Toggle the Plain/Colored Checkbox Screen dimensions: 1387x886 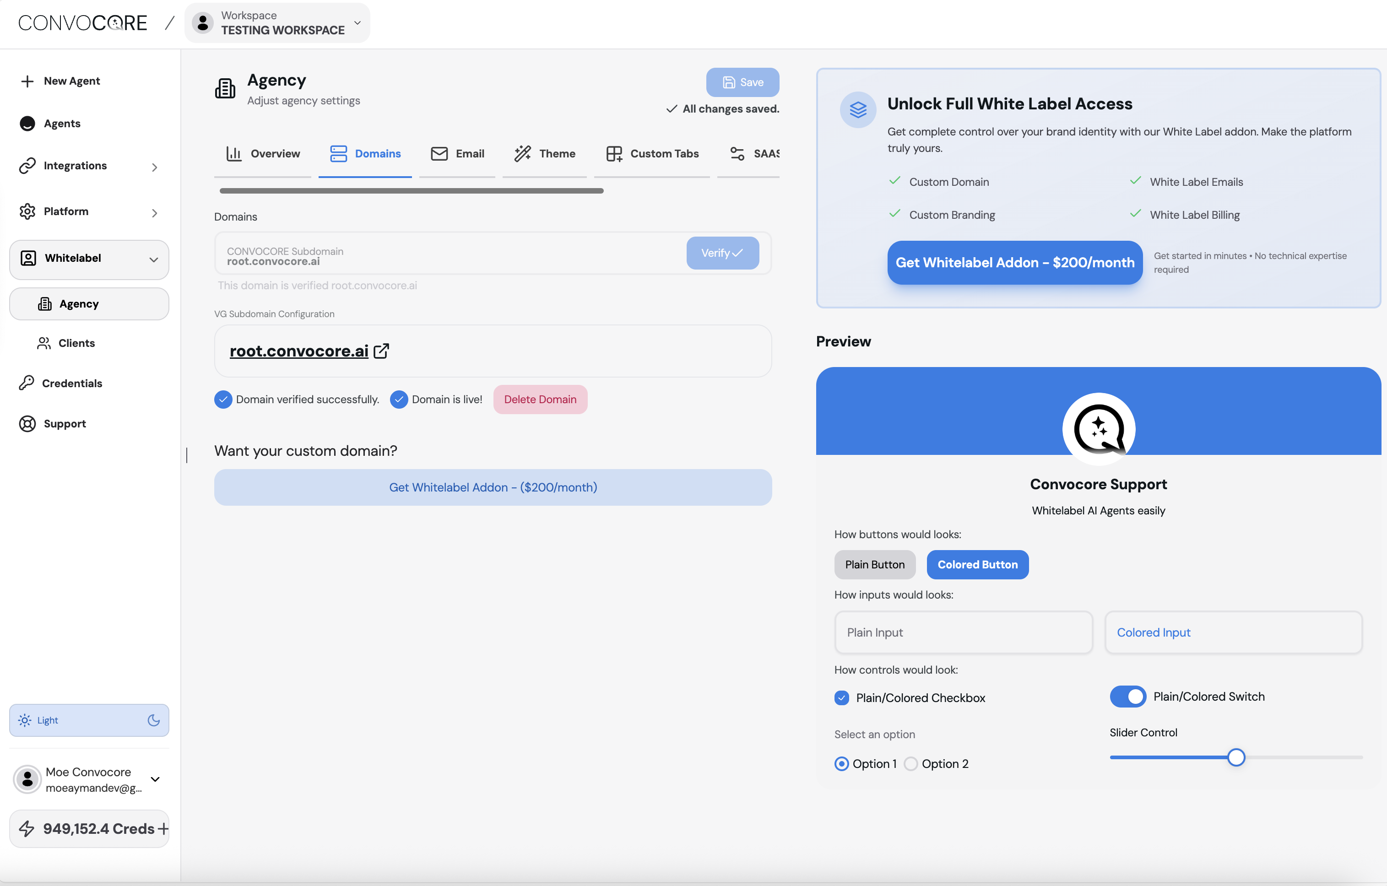click(841, 698)
